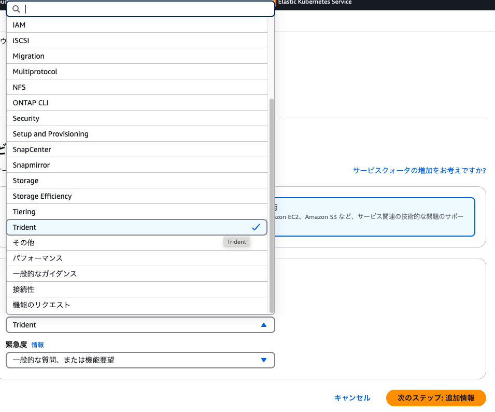Open the サービスクォータの増加 link

click(419, 171)
